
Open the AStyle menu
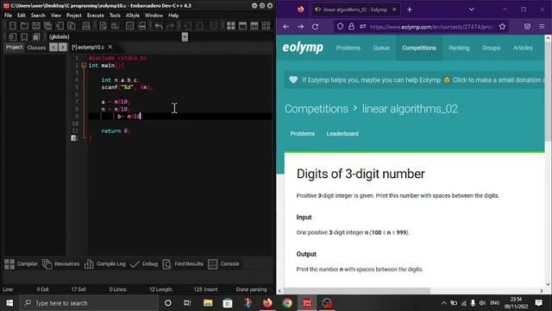133,16
